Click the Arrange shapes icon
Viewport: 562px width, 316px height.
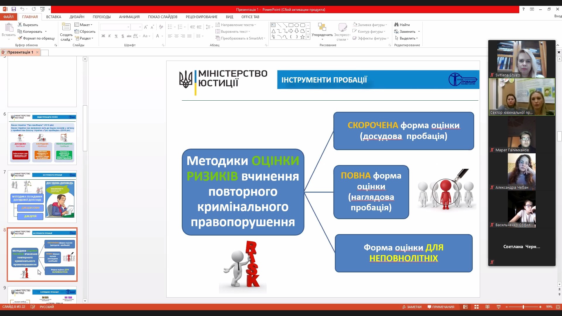[322, 27]
